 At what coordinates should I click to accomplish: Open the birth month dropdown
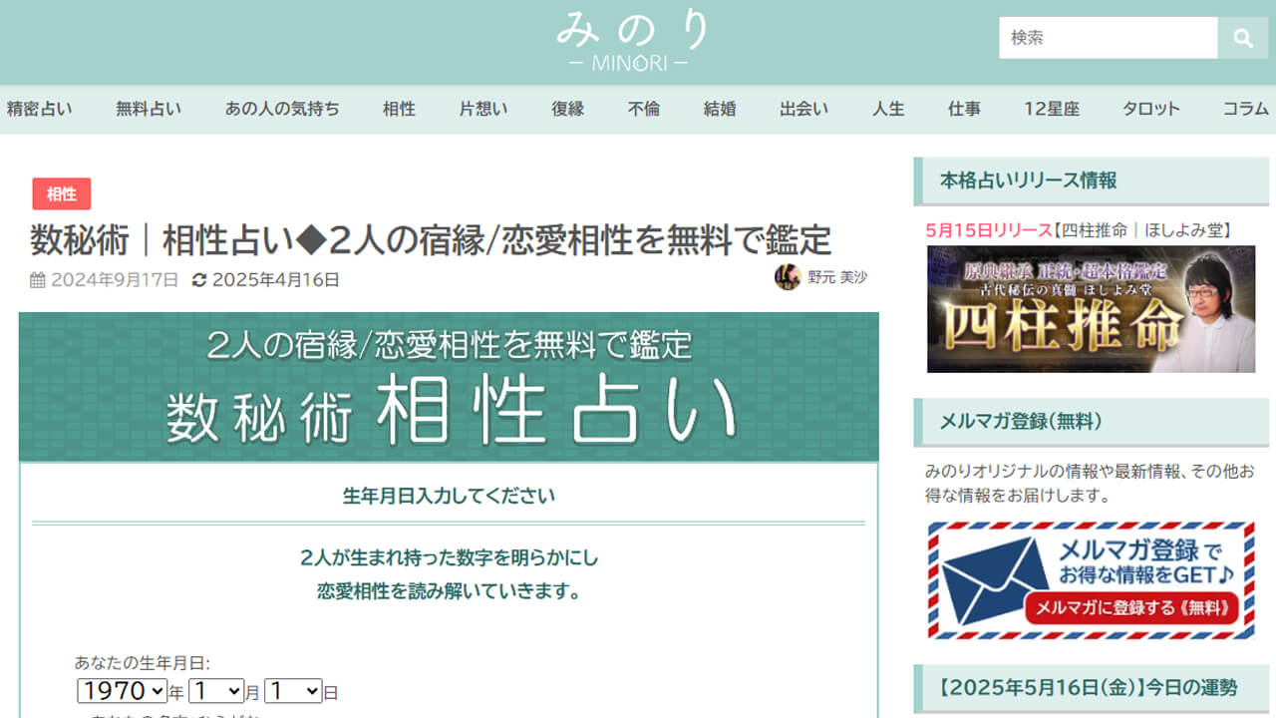point(216,691)
